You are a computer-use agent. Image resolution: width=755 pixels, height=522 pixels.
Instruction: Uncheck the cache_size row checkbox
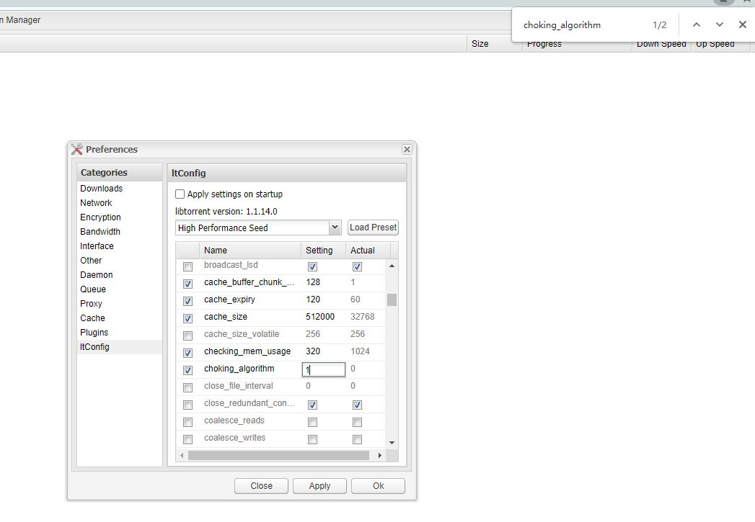(187, 319)
